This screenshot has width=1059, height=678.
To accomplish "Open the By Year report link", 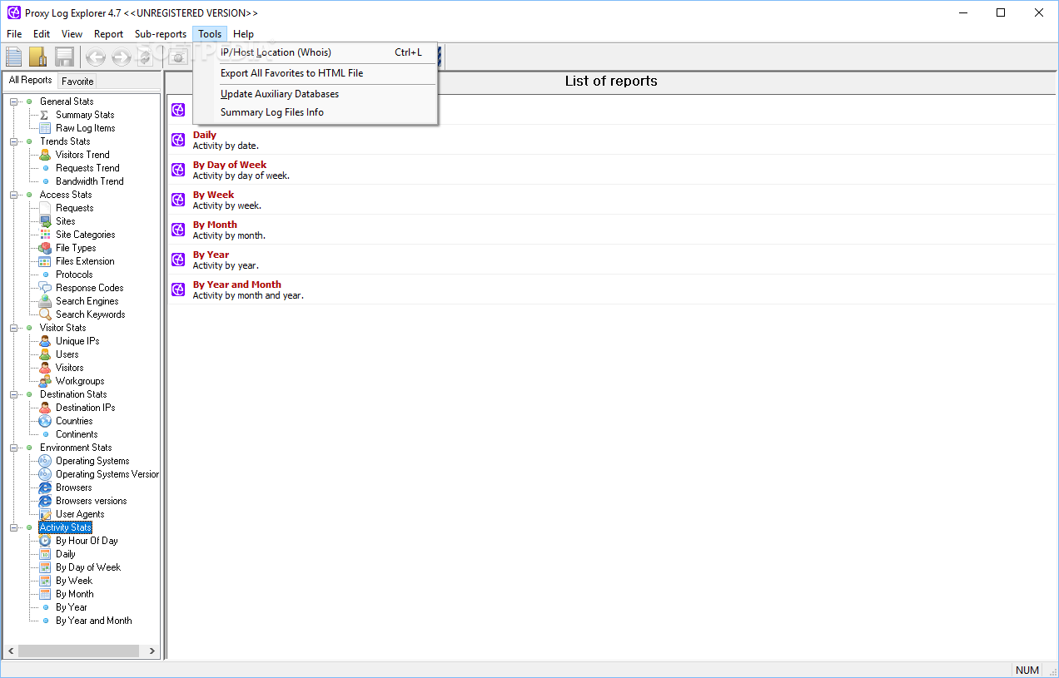I will pos(211,255).
